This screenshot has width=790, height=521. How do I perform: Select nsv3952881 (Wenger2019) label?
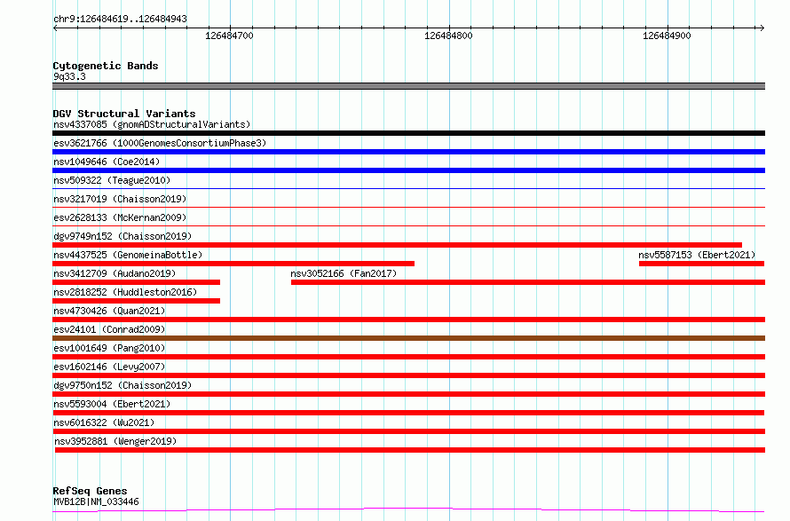[x=115, y=441]
